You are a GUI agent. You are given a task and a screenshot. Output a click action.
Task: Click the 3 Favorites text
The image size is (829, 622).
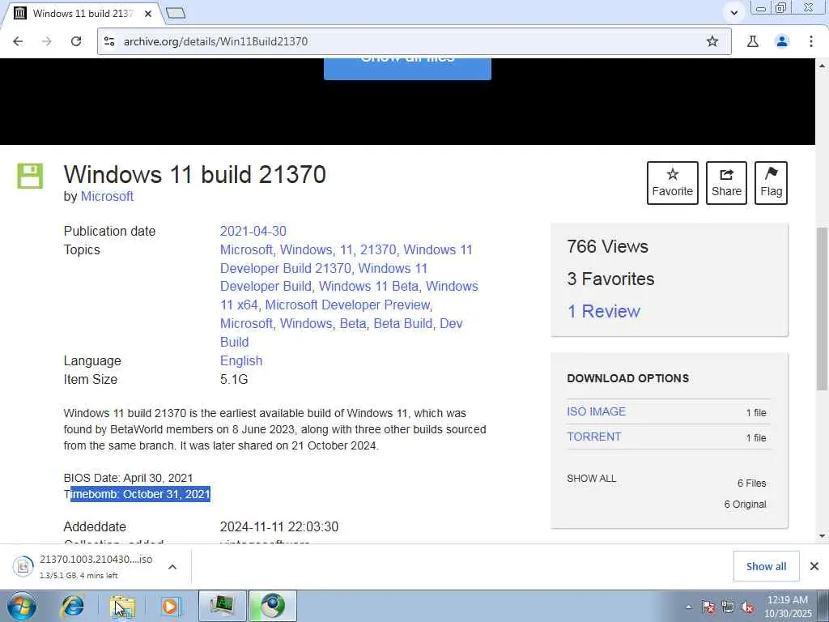click(x=610, y=279)
